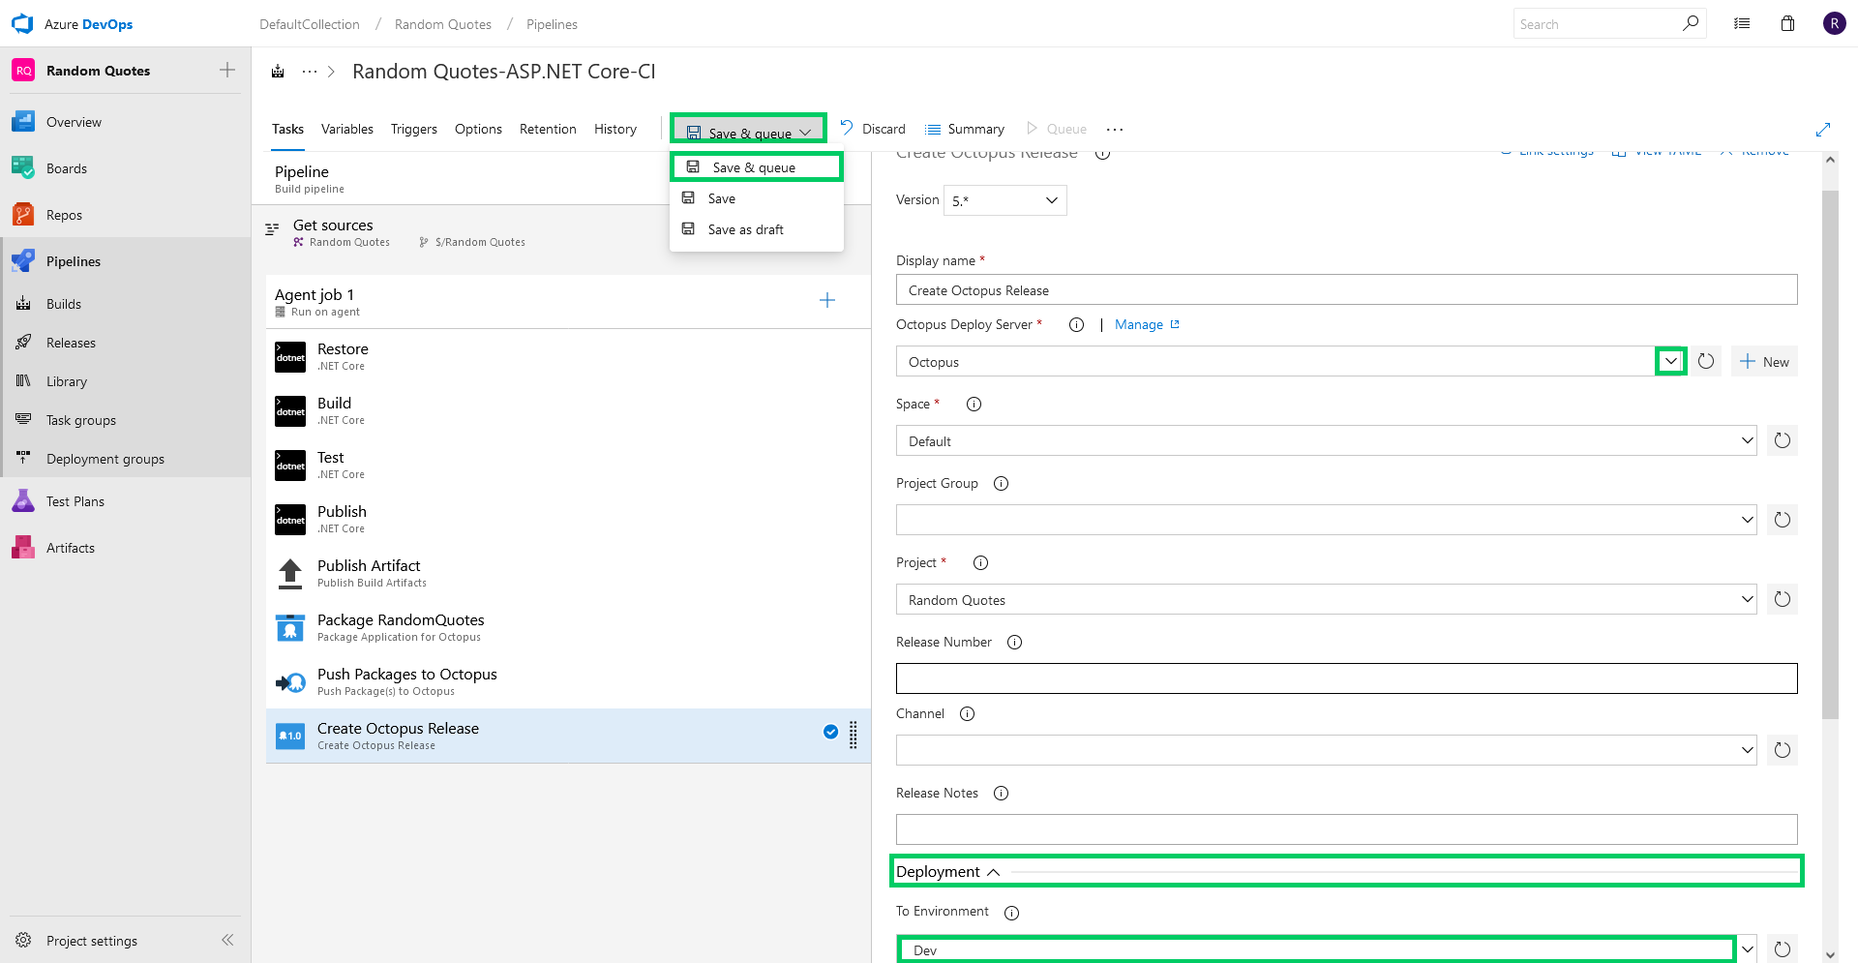Image resolution: width=1858 pixels, height=963 pixels.
Task: Click the Release Number input field
Action: (1347, 678)
